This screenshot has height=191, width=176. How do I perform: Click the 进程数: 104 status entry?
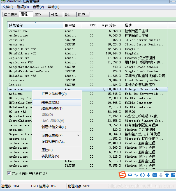pyautogui.click(x=10, y=186)
